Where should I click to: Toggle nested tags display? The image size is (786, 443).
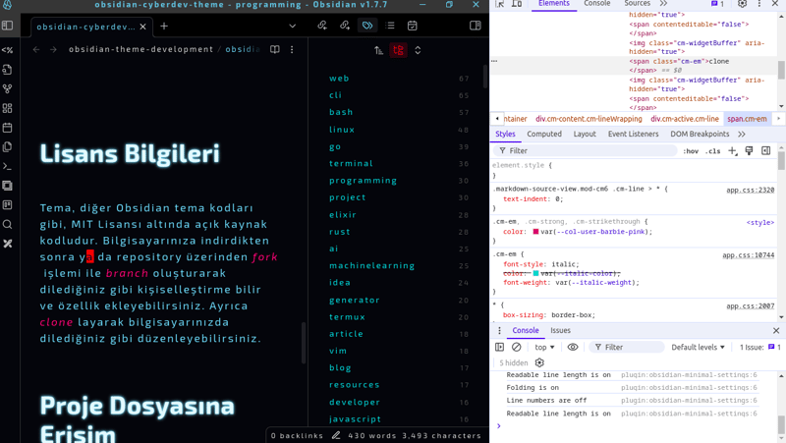[399, 50]
